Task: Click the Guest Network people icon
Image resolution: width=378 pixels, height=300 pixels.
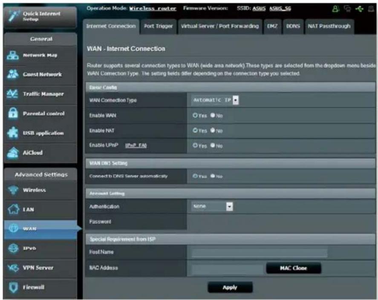Action: click(x=12, y=74)
